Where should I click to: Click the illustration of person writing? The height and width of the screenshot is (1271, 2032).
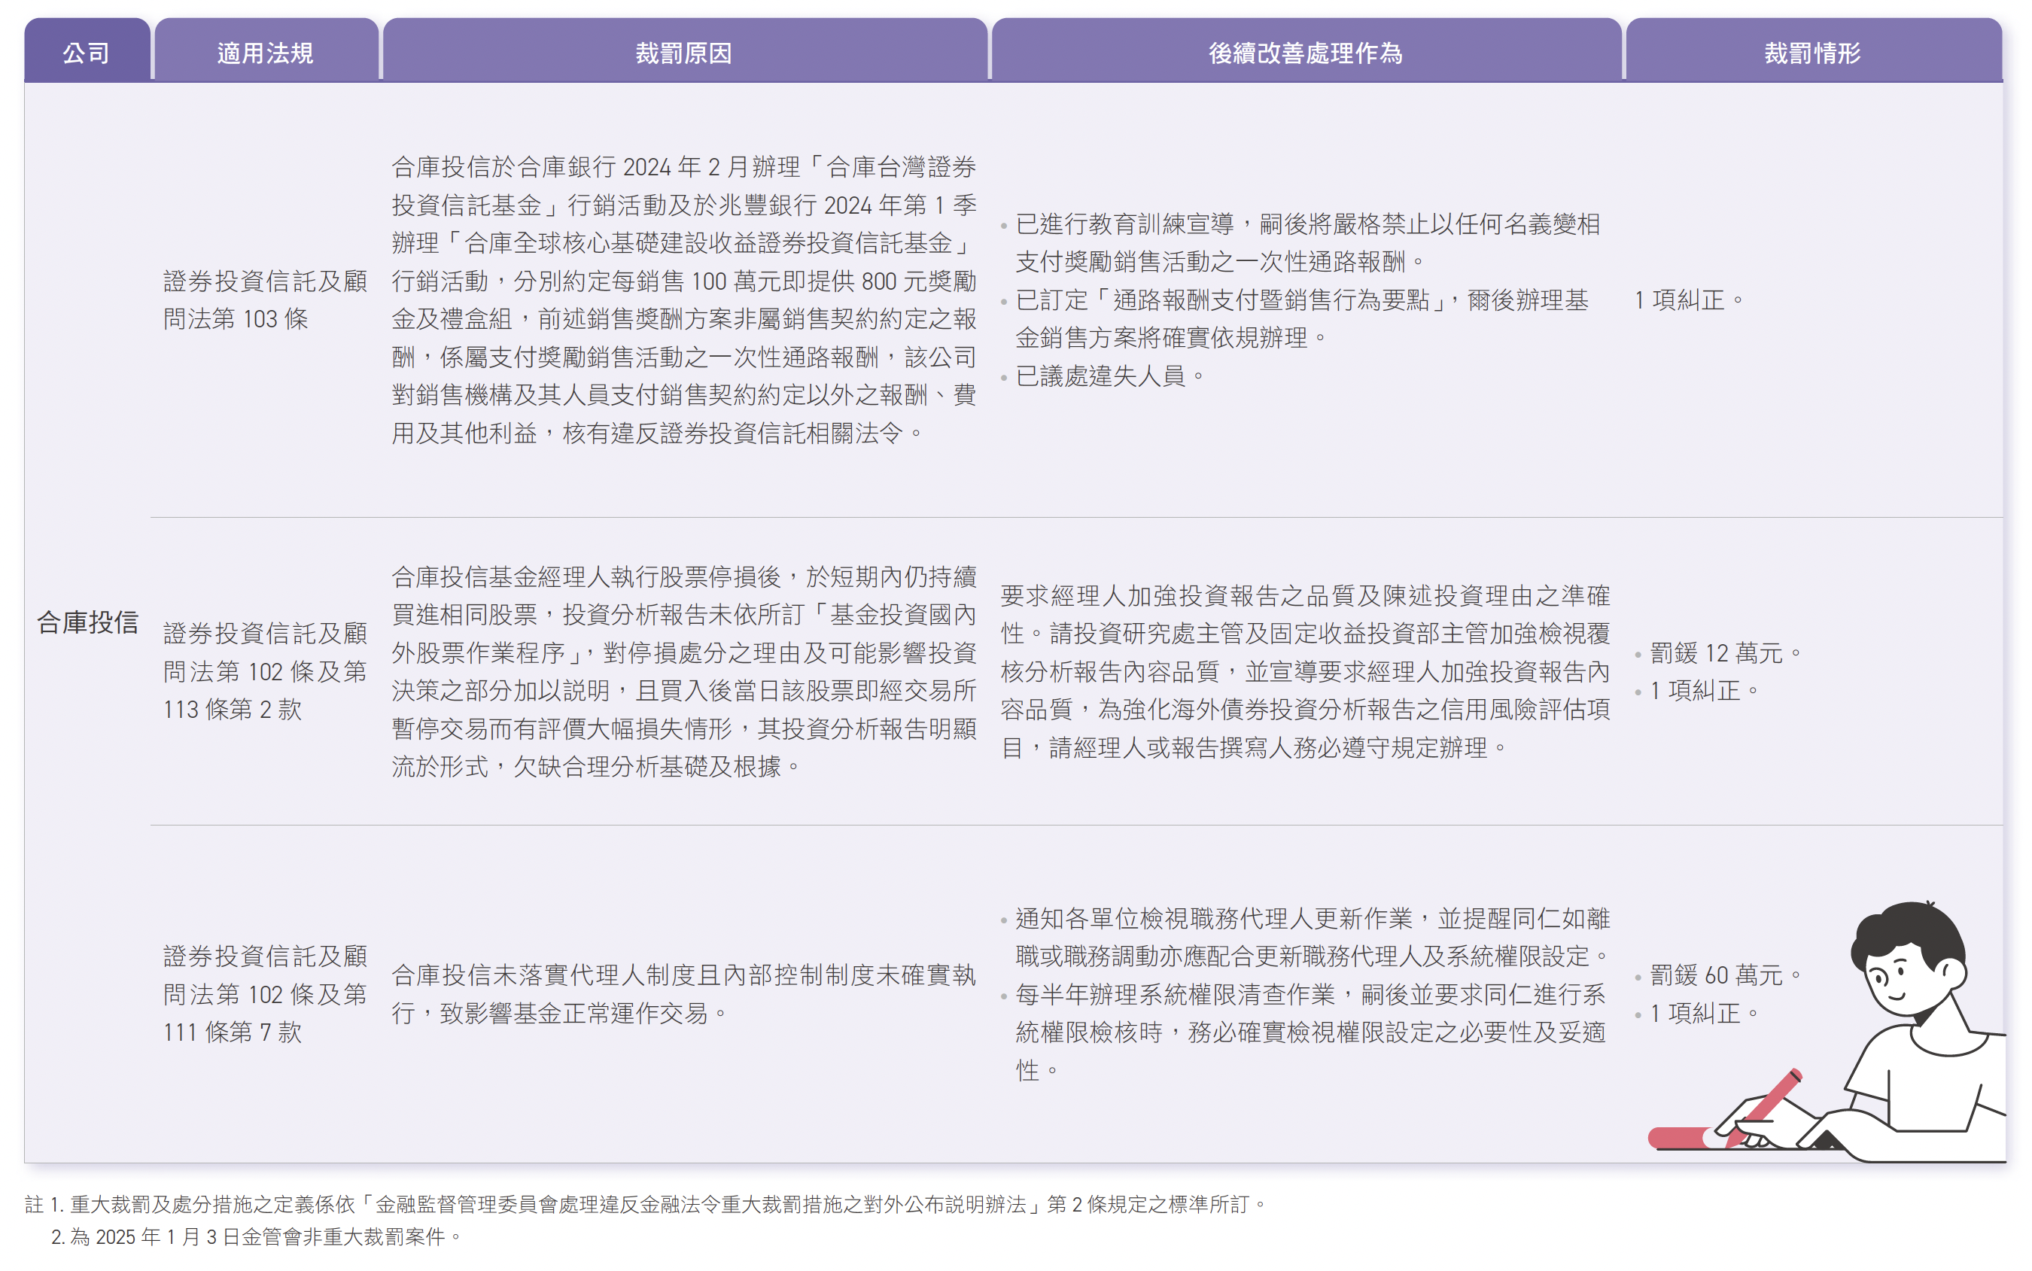click(x=1828, y=1032)
